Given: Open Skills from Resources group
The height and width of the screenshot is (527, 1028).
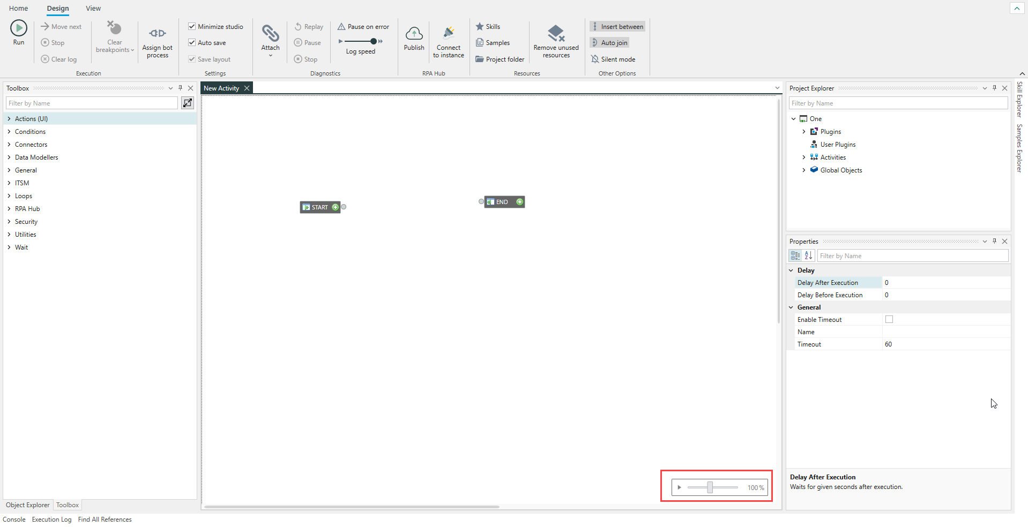Looking at the screenshot, I should (x=488, y=27).
